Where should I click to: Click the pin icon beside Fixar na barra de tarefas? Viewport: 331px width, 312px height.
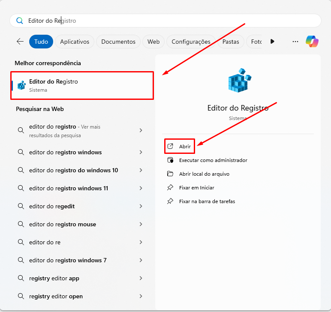coord(170,201)
